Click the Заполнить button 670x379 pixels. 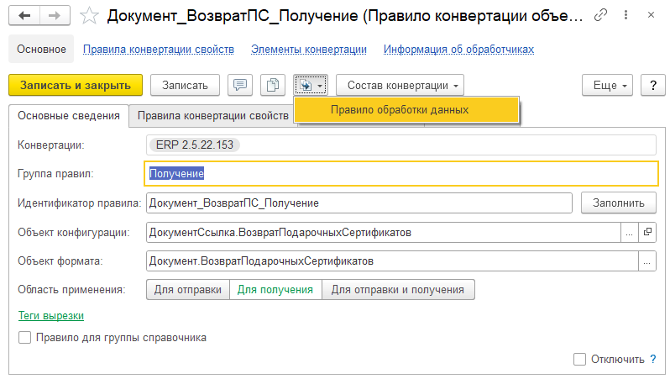pos(618,203)
